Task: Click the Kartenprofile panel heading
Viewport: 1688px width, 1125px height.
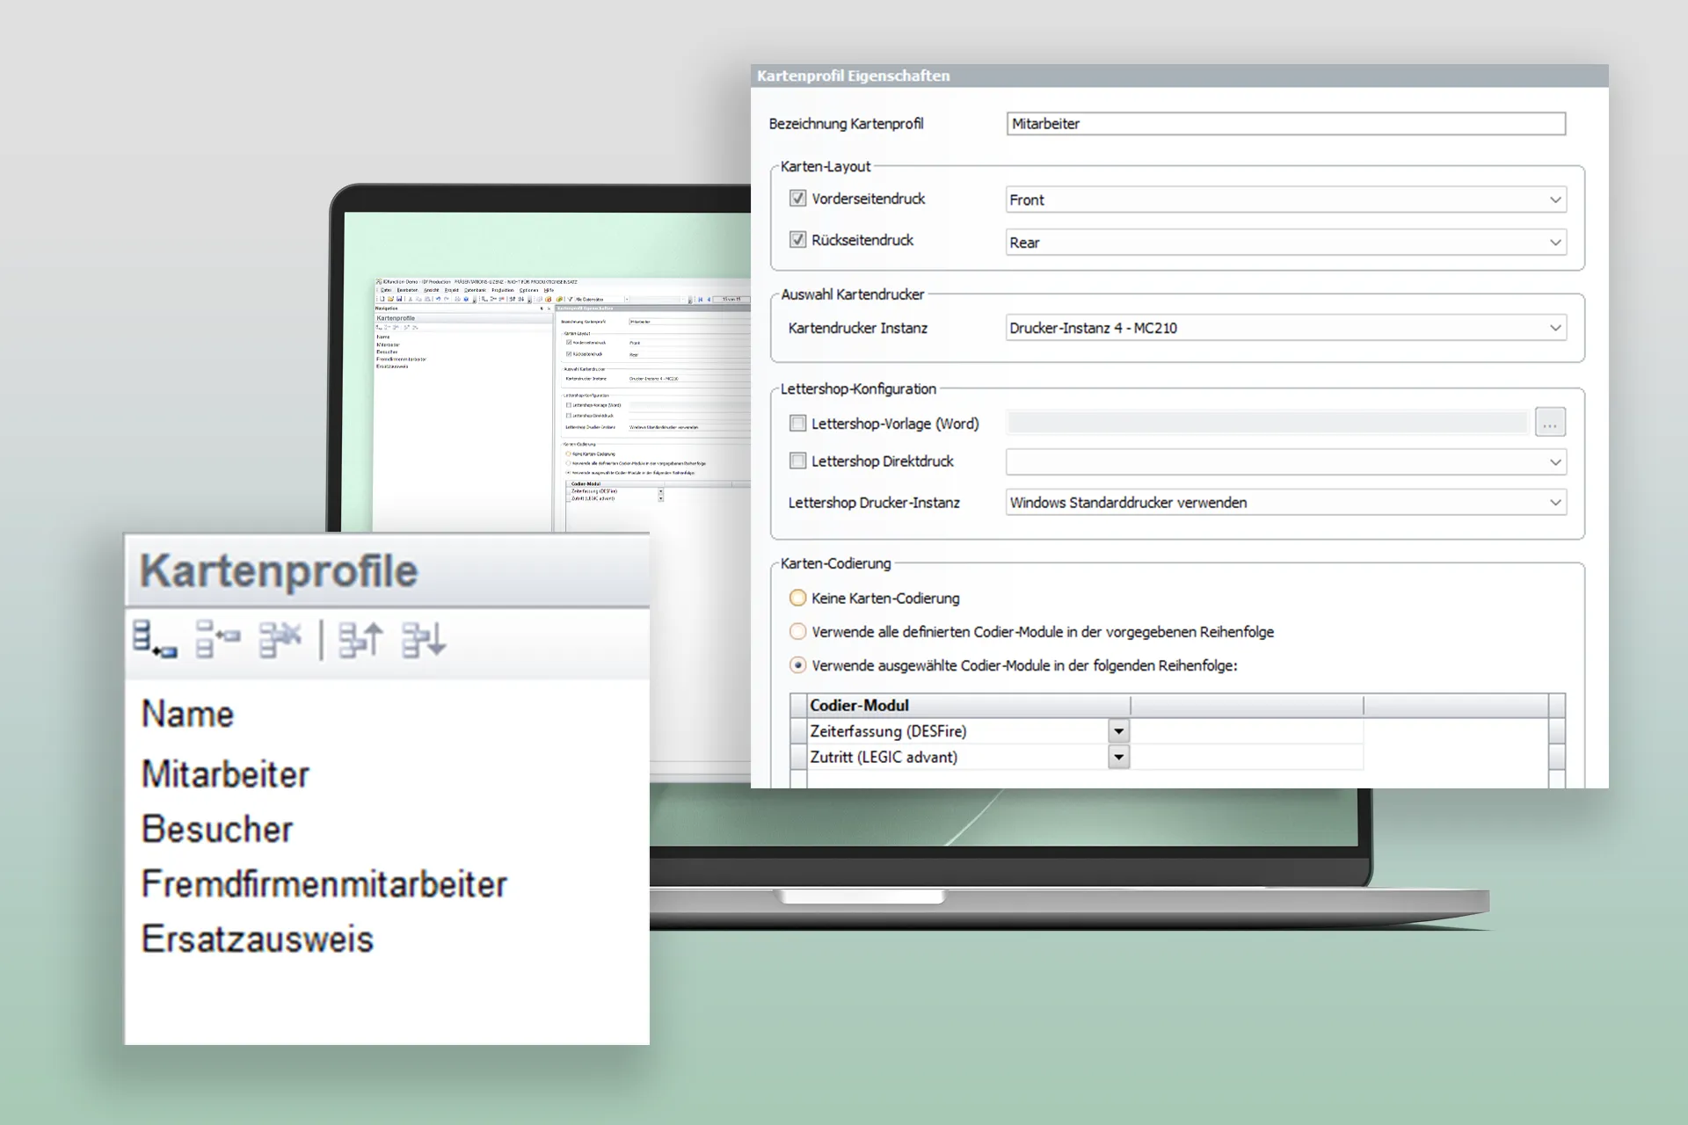Action: tap(279, 571)
